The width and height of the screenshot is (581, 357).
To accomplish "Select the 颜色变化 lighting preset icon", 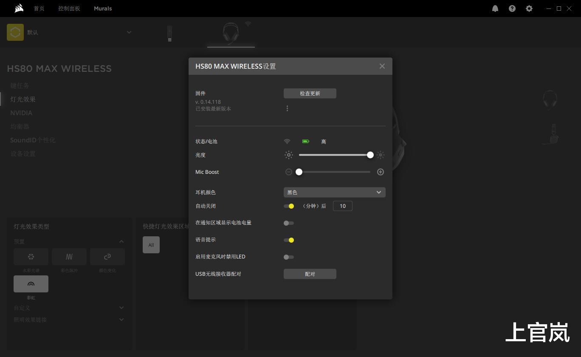I will click(107, 257).
